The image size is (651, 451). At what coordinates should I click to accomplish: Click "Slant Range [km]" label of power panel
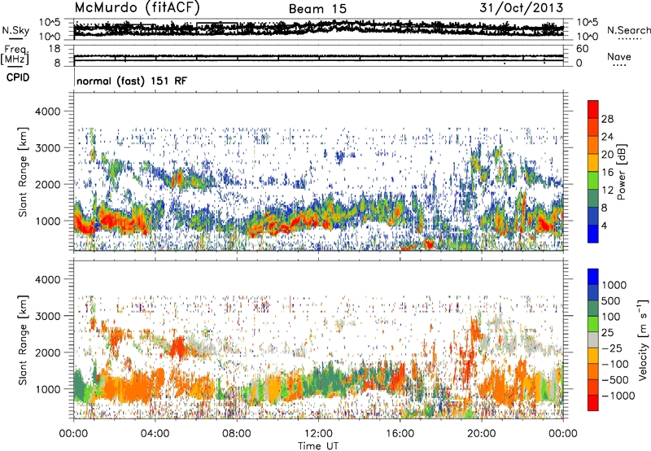(x=24, y=172)
